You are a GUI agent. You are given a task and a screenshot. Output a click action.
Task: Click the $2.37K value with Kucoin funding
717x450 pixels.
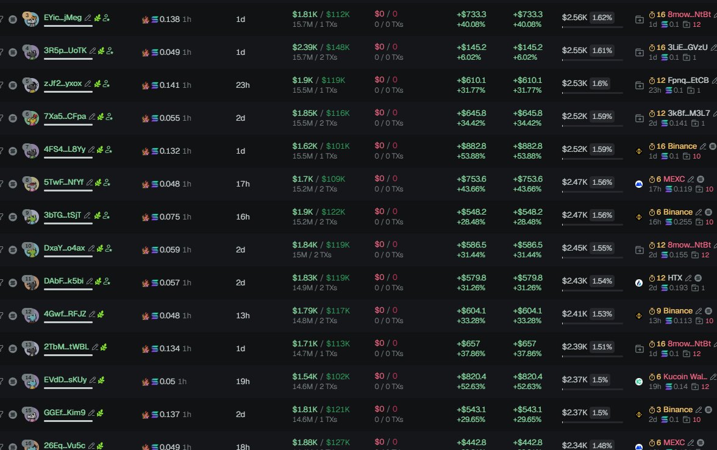click(574, 379)
